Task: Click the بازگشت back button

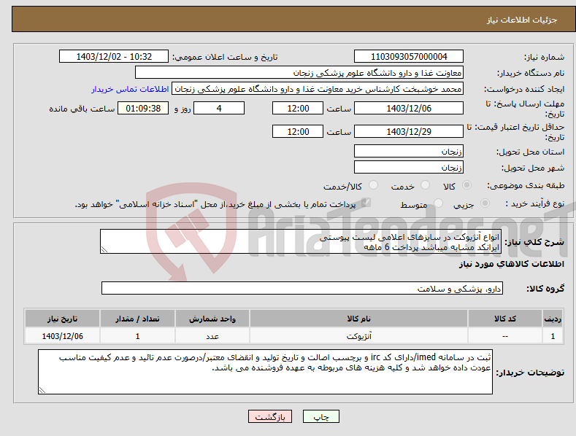Action: (x=270, y=416)
